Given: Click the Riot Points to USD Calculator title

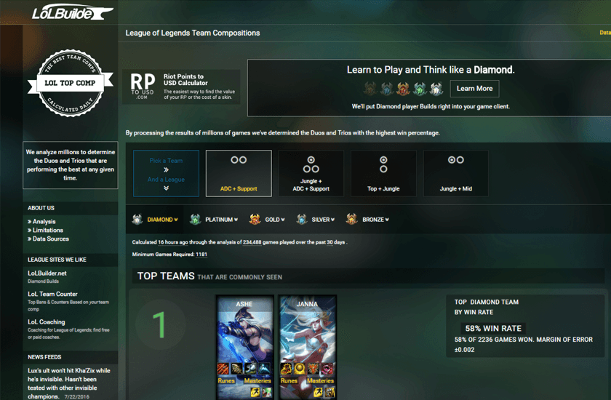Looking at the screenshot, I should [185, 80].
